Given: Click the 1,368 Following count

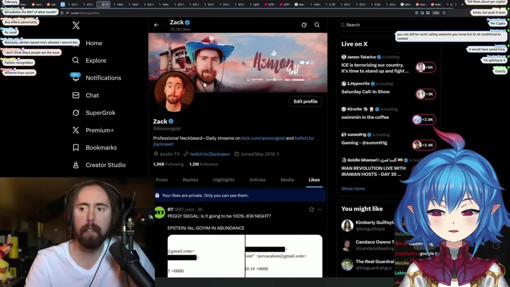Looking at the screenshot, I should click(x=168, y=164).
